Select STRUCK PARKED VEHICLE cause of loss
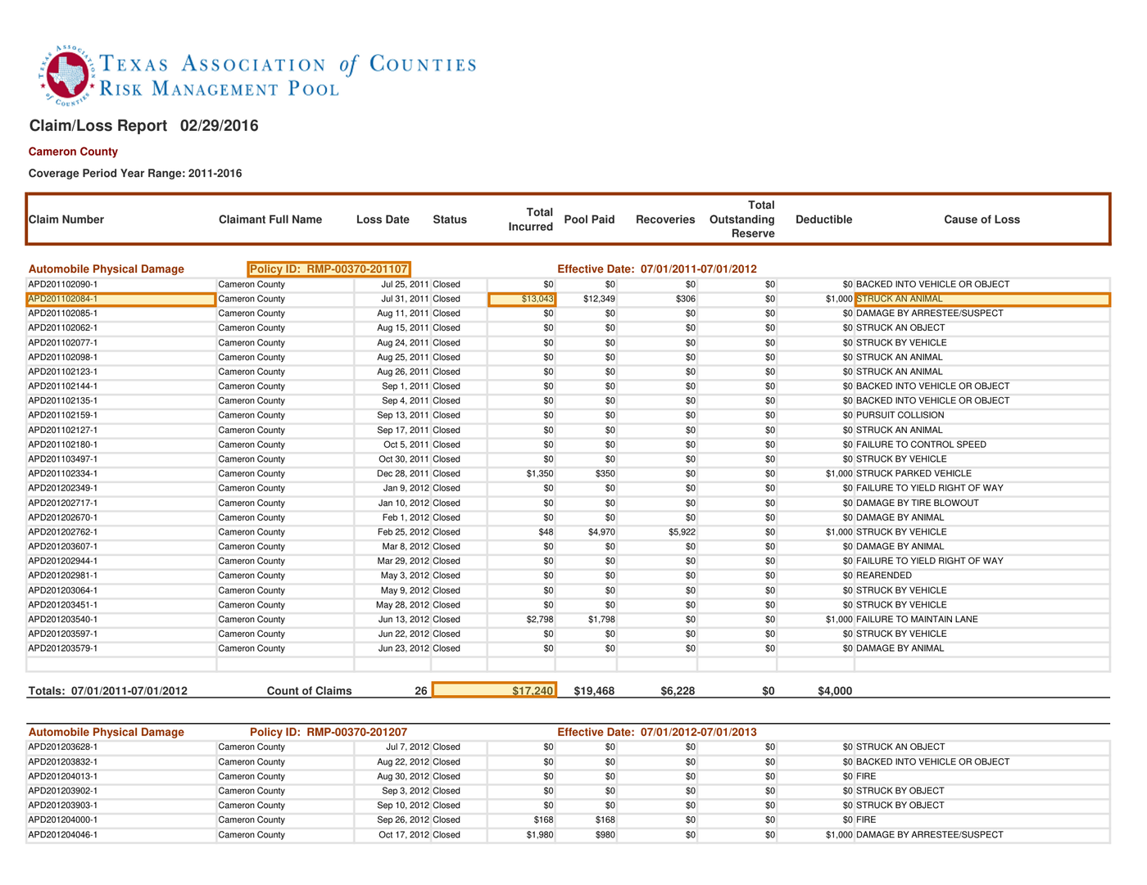Screen dimensions: 1147x885 point(914,473)
